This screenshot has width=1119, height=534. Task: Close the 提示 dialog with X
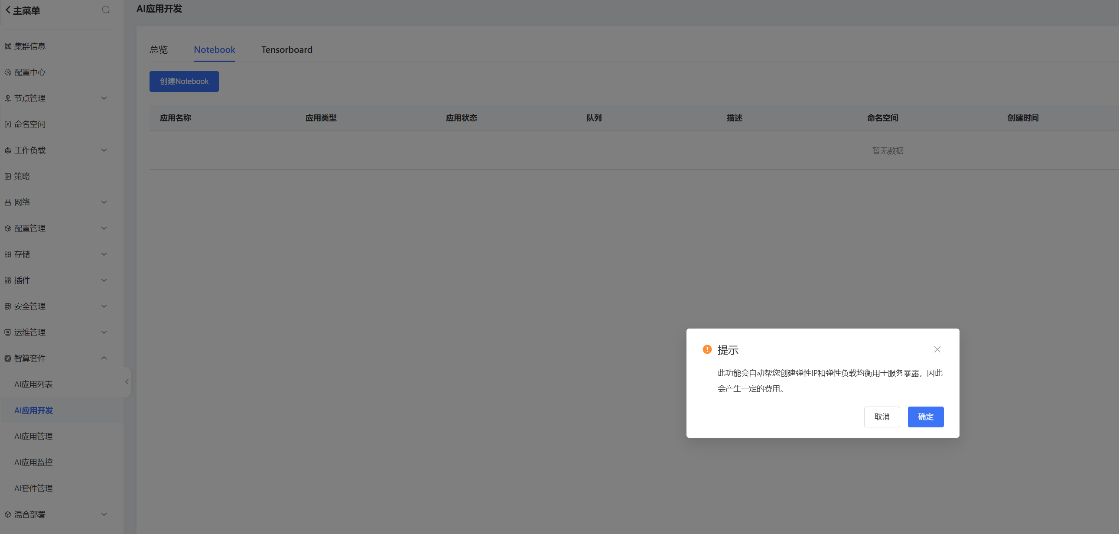[x=937, y=349]
